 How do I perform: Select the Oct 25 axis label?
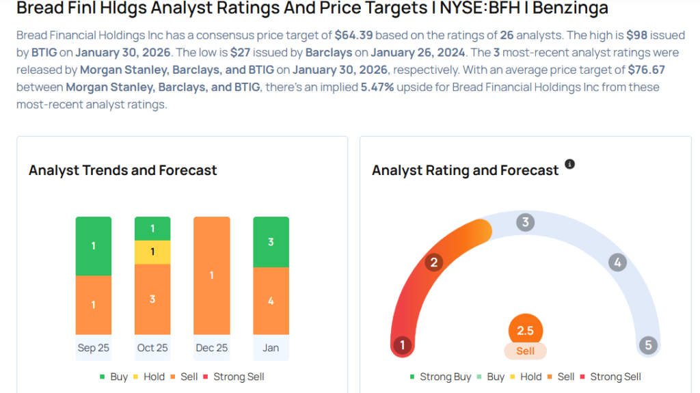(152, 348)
